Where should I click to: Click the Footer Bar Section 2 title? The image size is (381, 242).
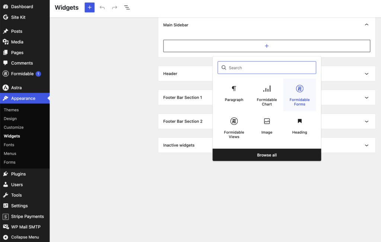tap(183, 121)
